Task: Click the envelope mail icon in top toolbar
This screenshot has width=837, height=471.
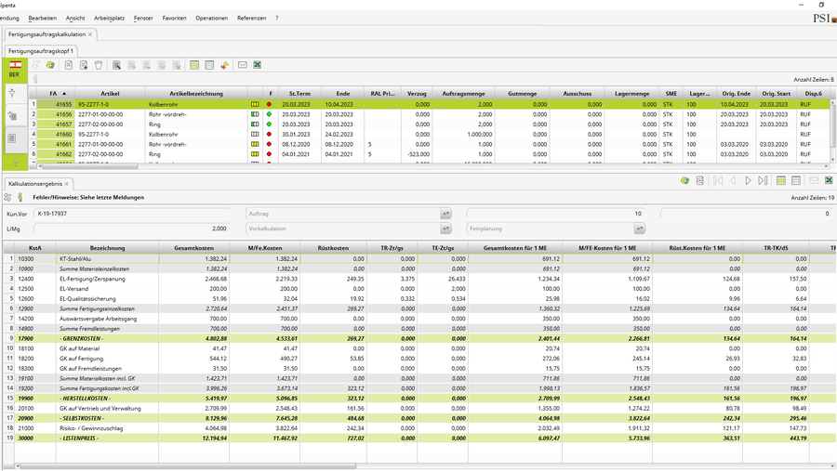Action: click(x=242, y=65)
